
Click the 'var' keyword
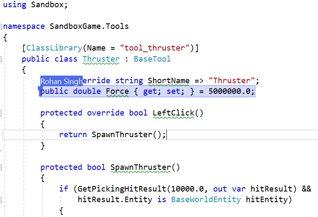coord(239,189)
